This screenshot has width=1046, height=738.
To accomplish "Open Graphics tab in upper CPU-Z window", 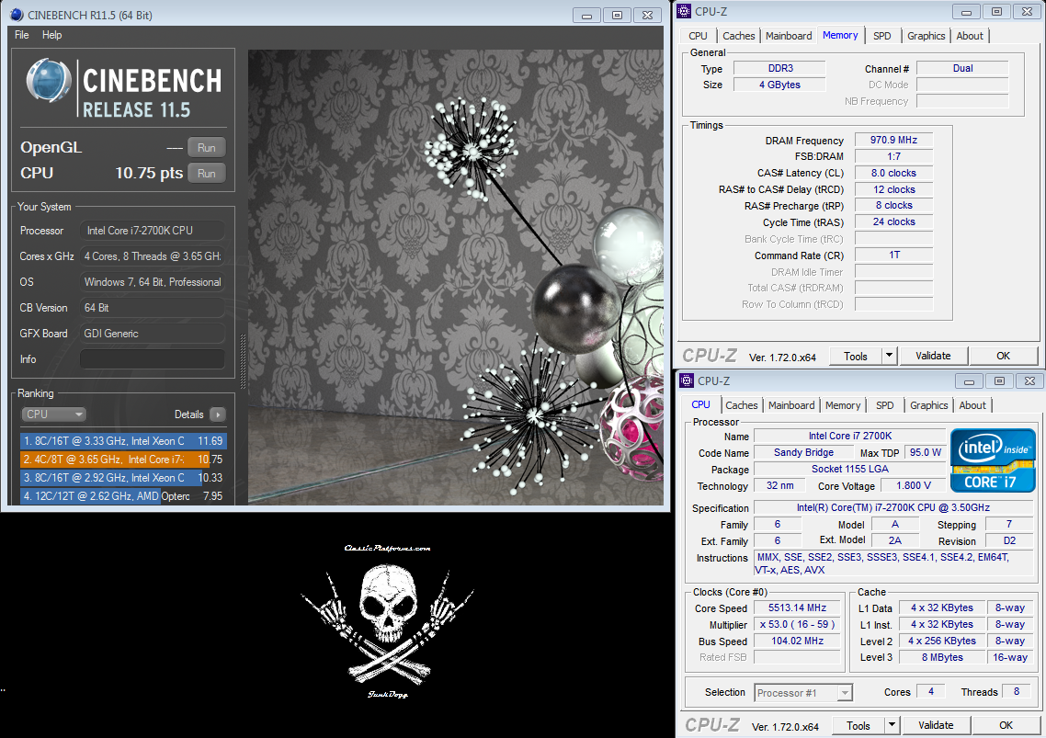I will 926,36.
